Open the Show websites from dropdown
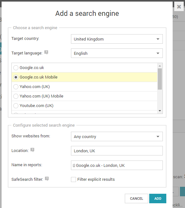 click(117, 136)
